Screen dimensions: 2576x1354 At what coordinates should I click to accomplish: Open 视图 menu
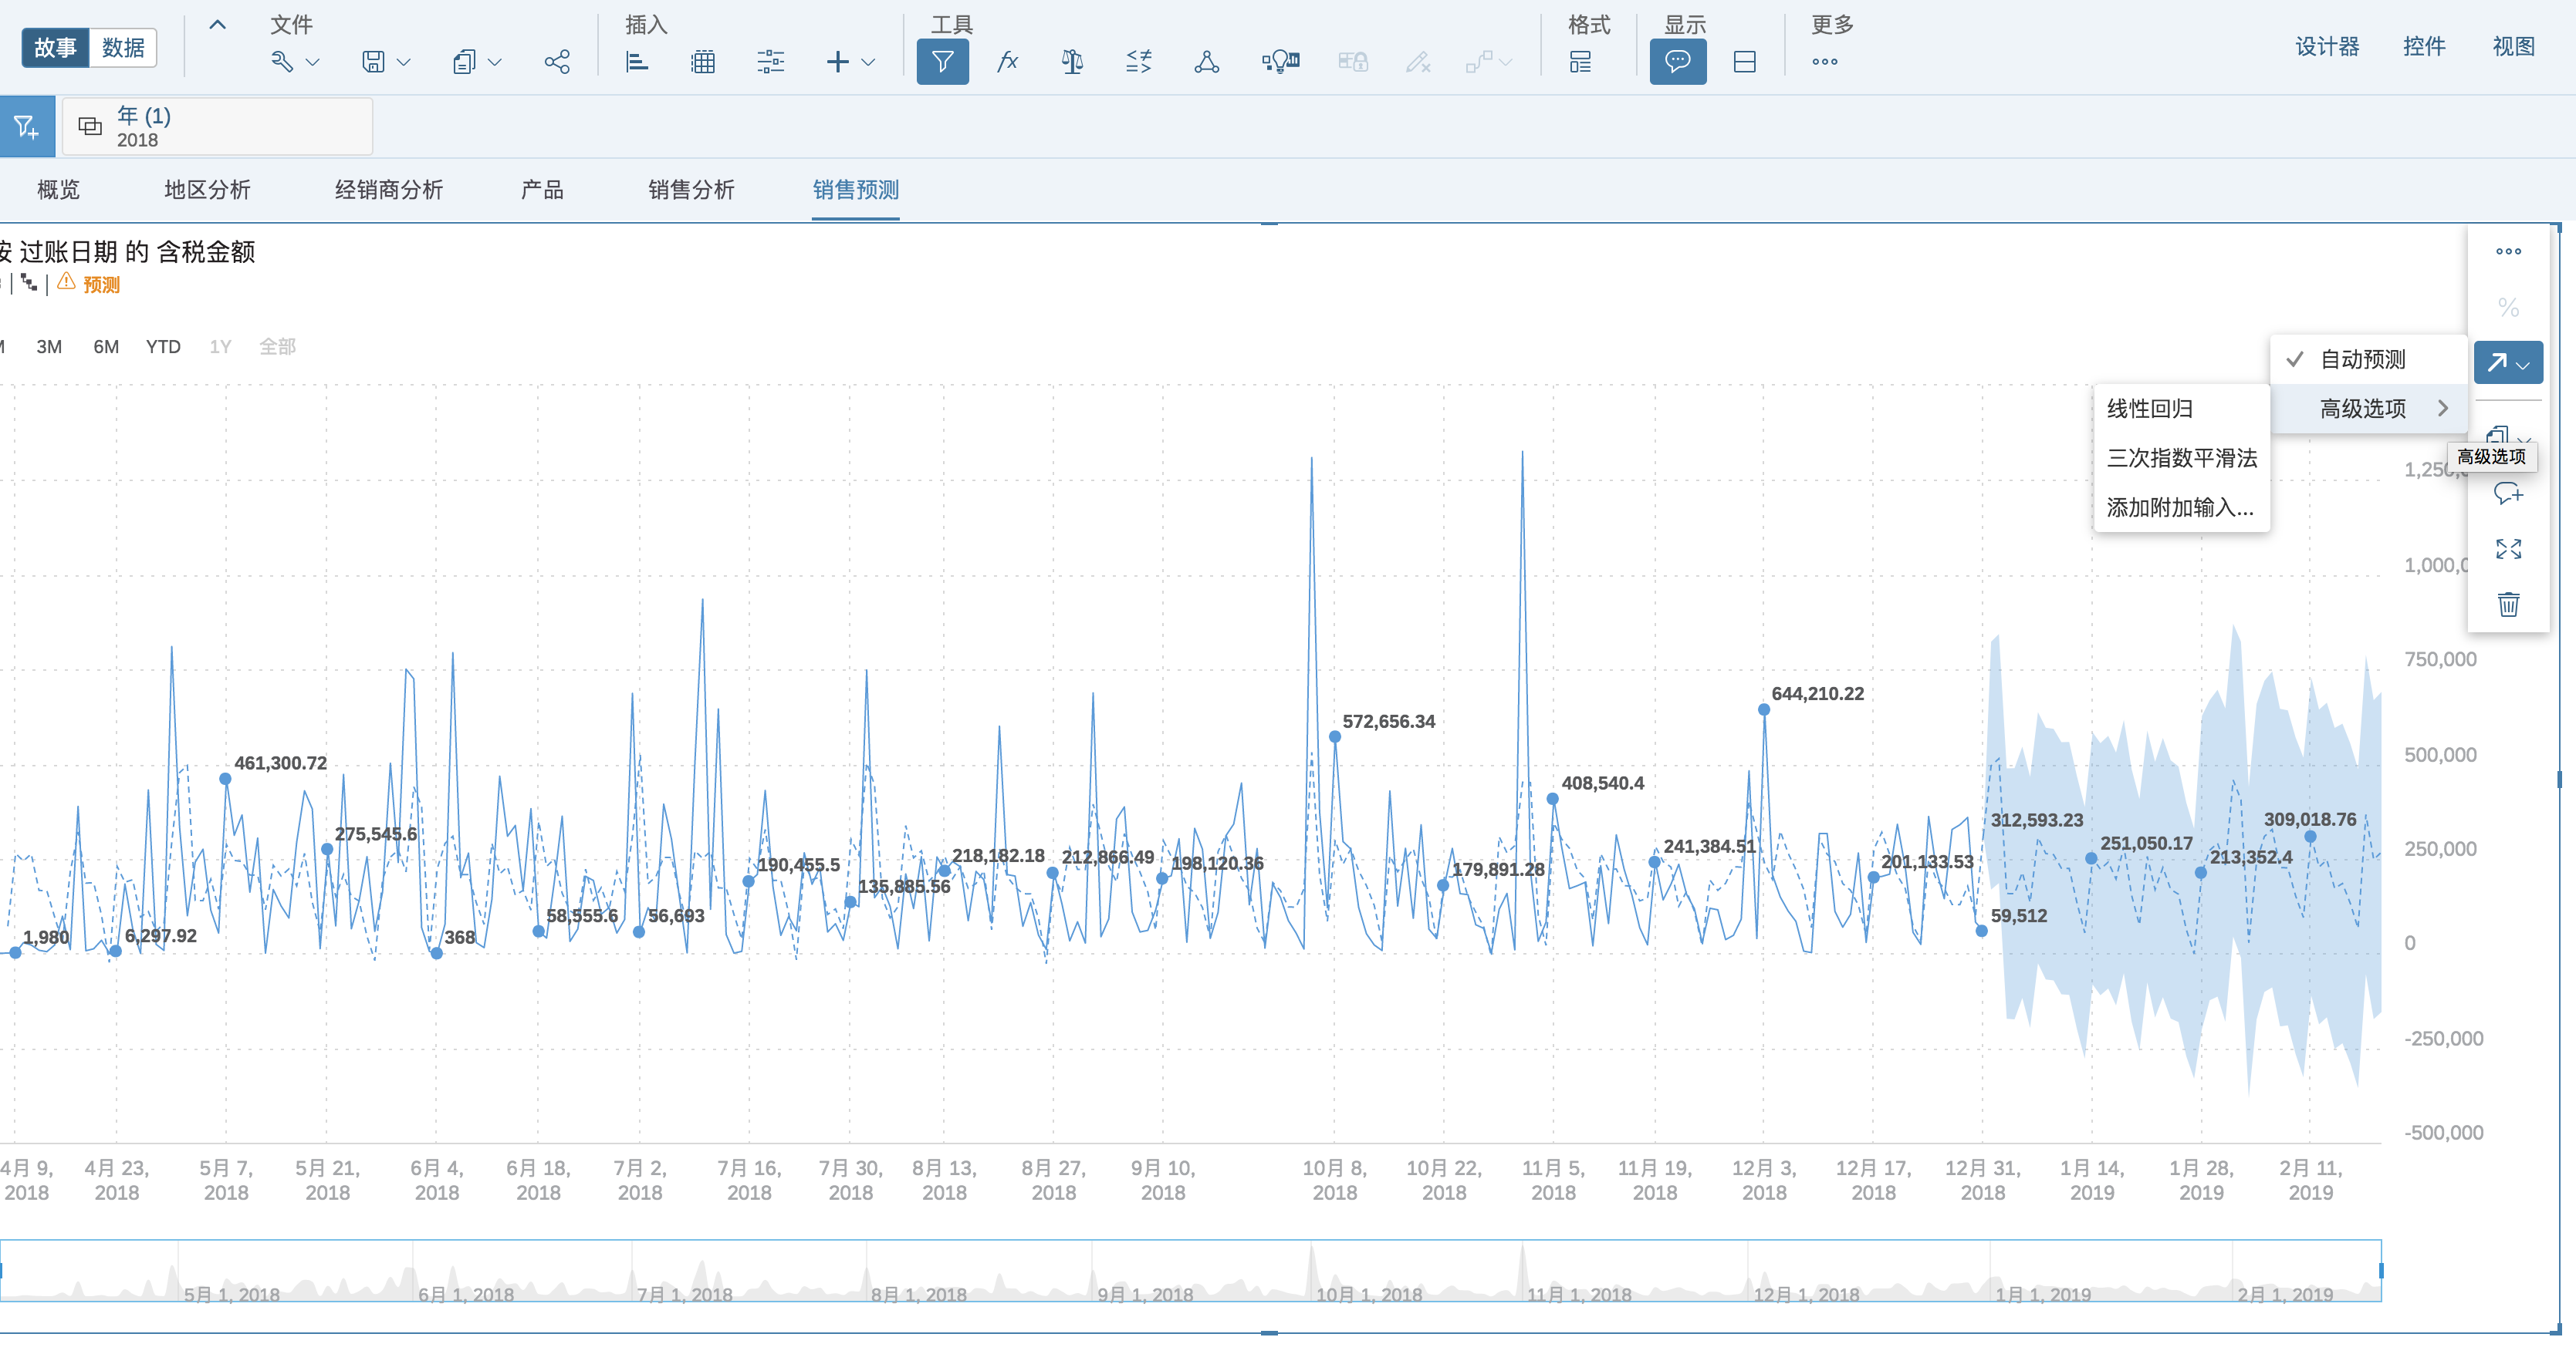[x=2513, y=46]
